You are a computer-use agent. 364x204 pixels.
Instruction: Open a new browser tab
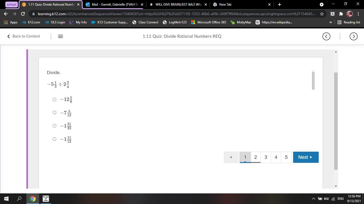(x=279, y=5)
